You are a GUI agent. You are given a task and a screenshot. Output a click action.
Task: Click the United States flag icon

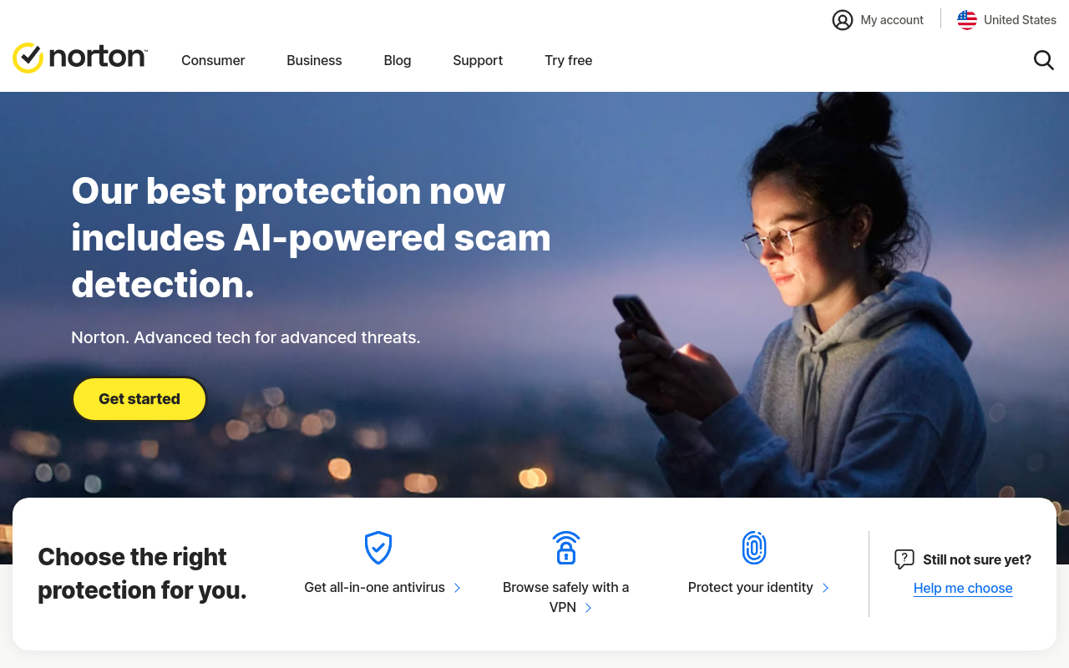pos(967,20)
